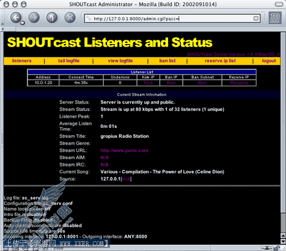The image size is (286, 251).
Task: Click the lock security icon in status bar
Action: click(x=276, y=248)
